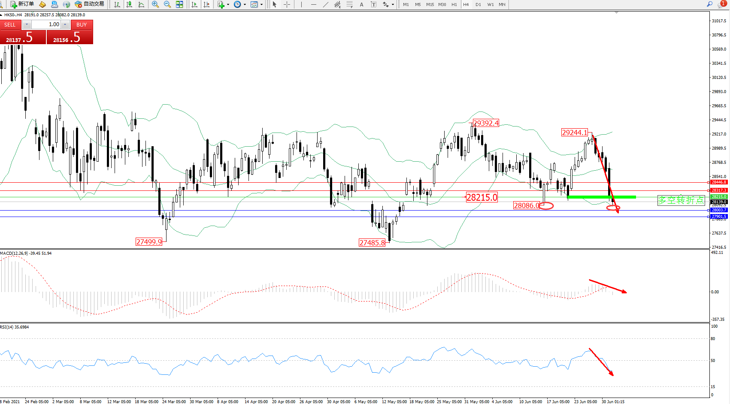Switch to the D1 timeframe
The width and height of the screenshot is (730, 404).
point(478,4)
